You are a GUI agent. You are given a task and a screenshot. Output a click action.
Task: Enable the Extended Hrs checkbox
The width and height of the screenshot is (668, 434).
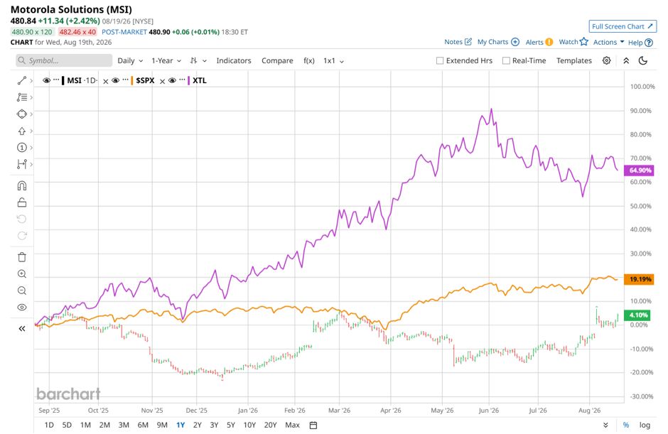click(440, 60)
